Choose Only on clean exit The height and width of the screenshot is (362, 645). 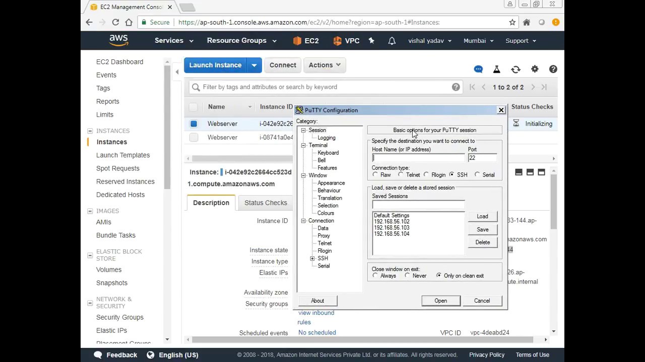pyautogui.click(x=439, y=276)
